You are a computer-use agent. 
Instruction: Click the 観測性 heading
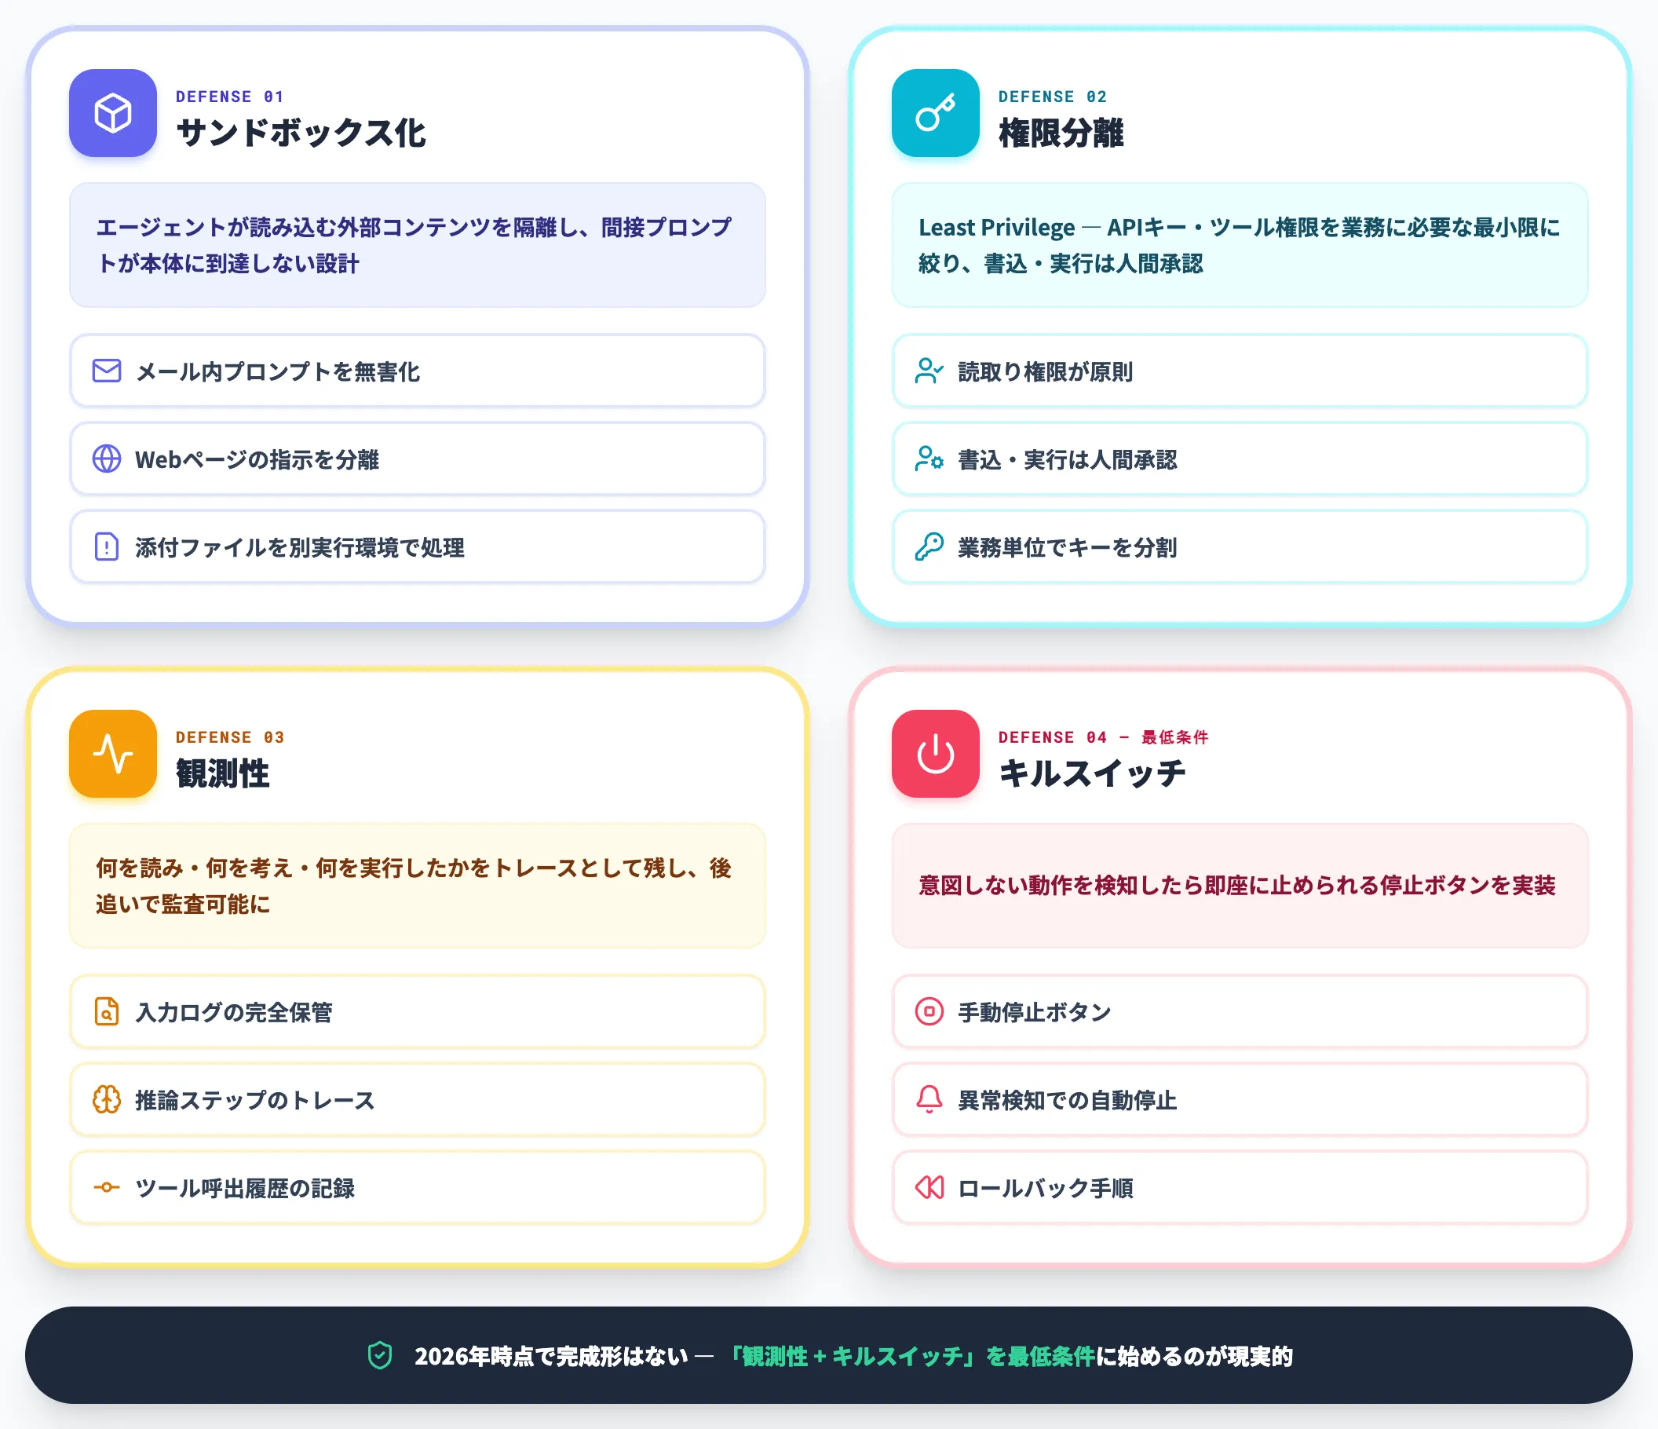[x=222, y=773]
